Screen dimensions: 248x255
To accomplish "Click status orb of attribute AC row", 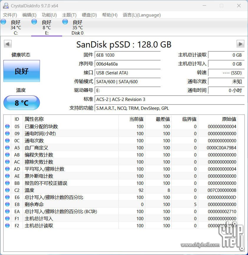I will pyautogui.click(x=7, y=162).
